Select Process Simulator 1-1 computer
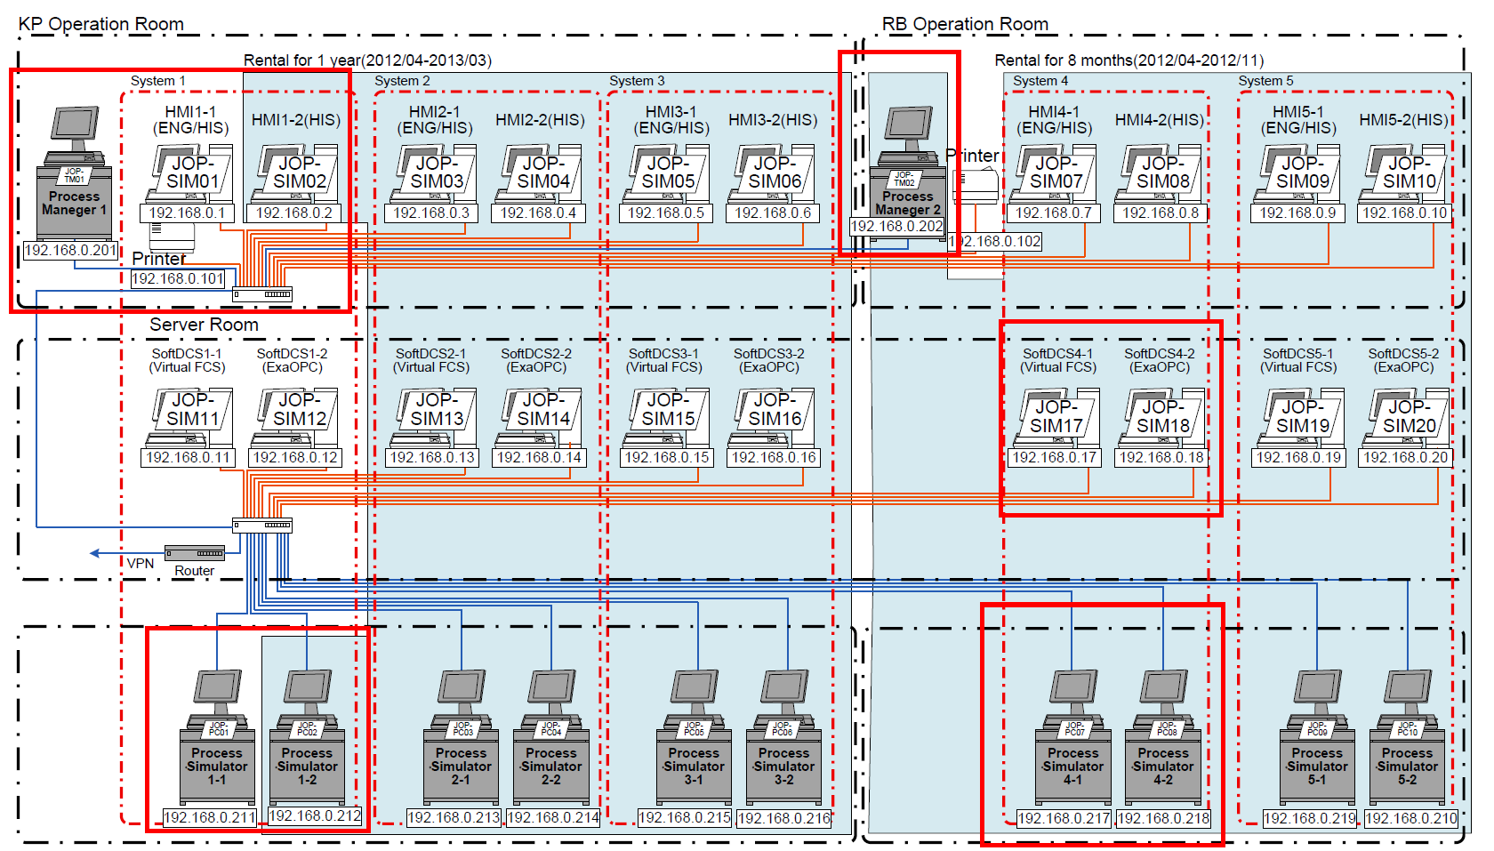This screenshot has height=851, width=1494. 217,737
